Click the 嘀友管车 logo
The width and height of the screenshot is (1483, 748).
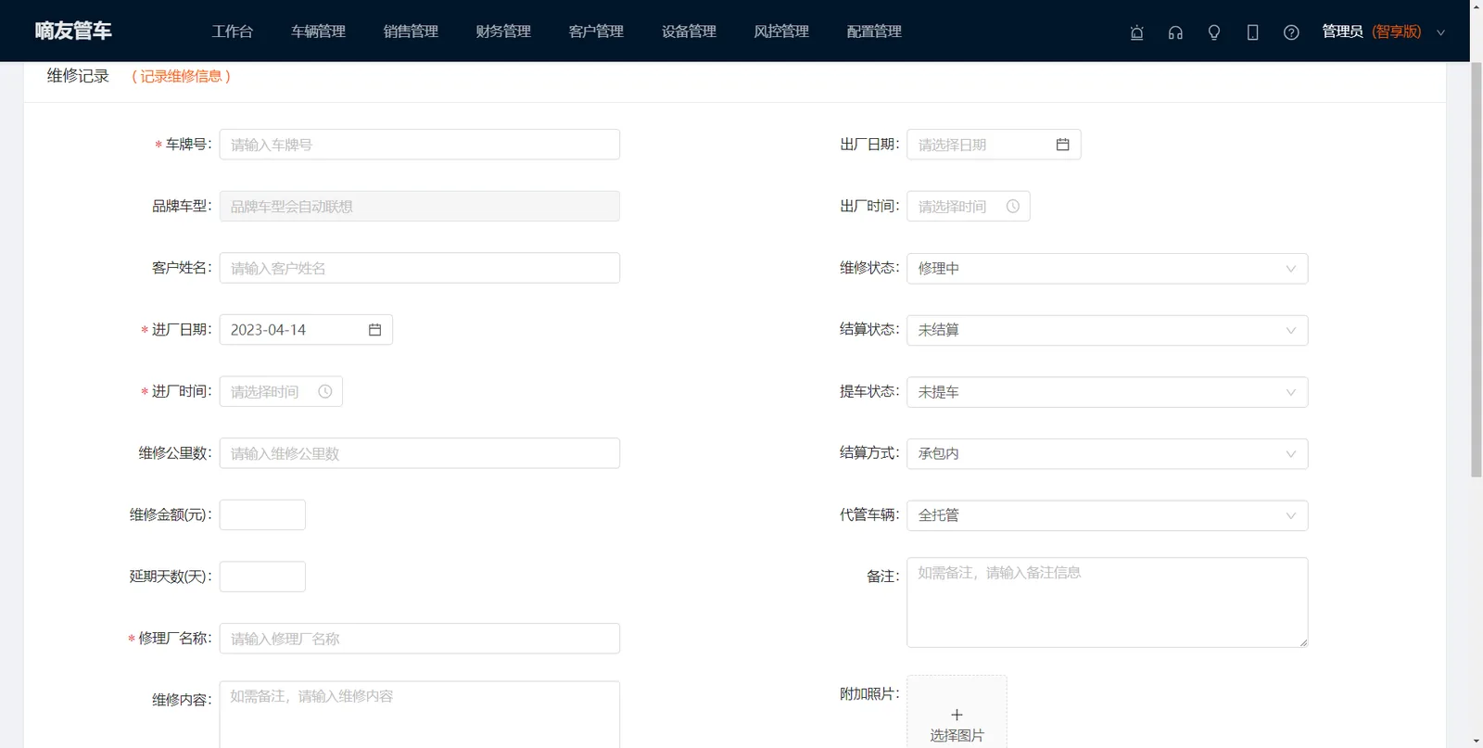(73, 31)
